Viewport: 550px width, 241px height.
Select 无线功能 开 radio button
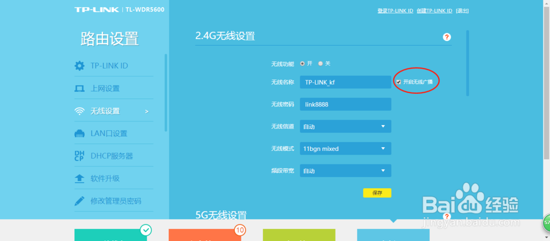coord(302,64)
